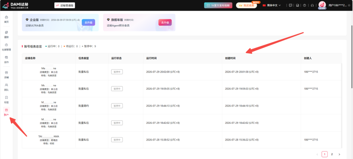
Task: Click the previous page arrow
Action: pyautogui.click(x=317, y=154)
